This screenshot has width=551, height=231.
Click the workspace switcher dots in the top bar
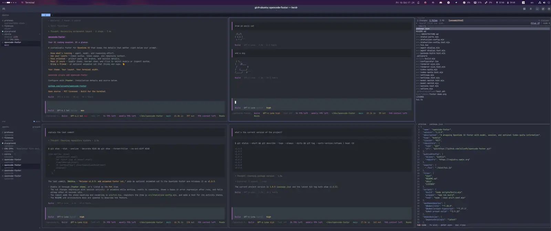pyautogui.click(x=9, y=2)
